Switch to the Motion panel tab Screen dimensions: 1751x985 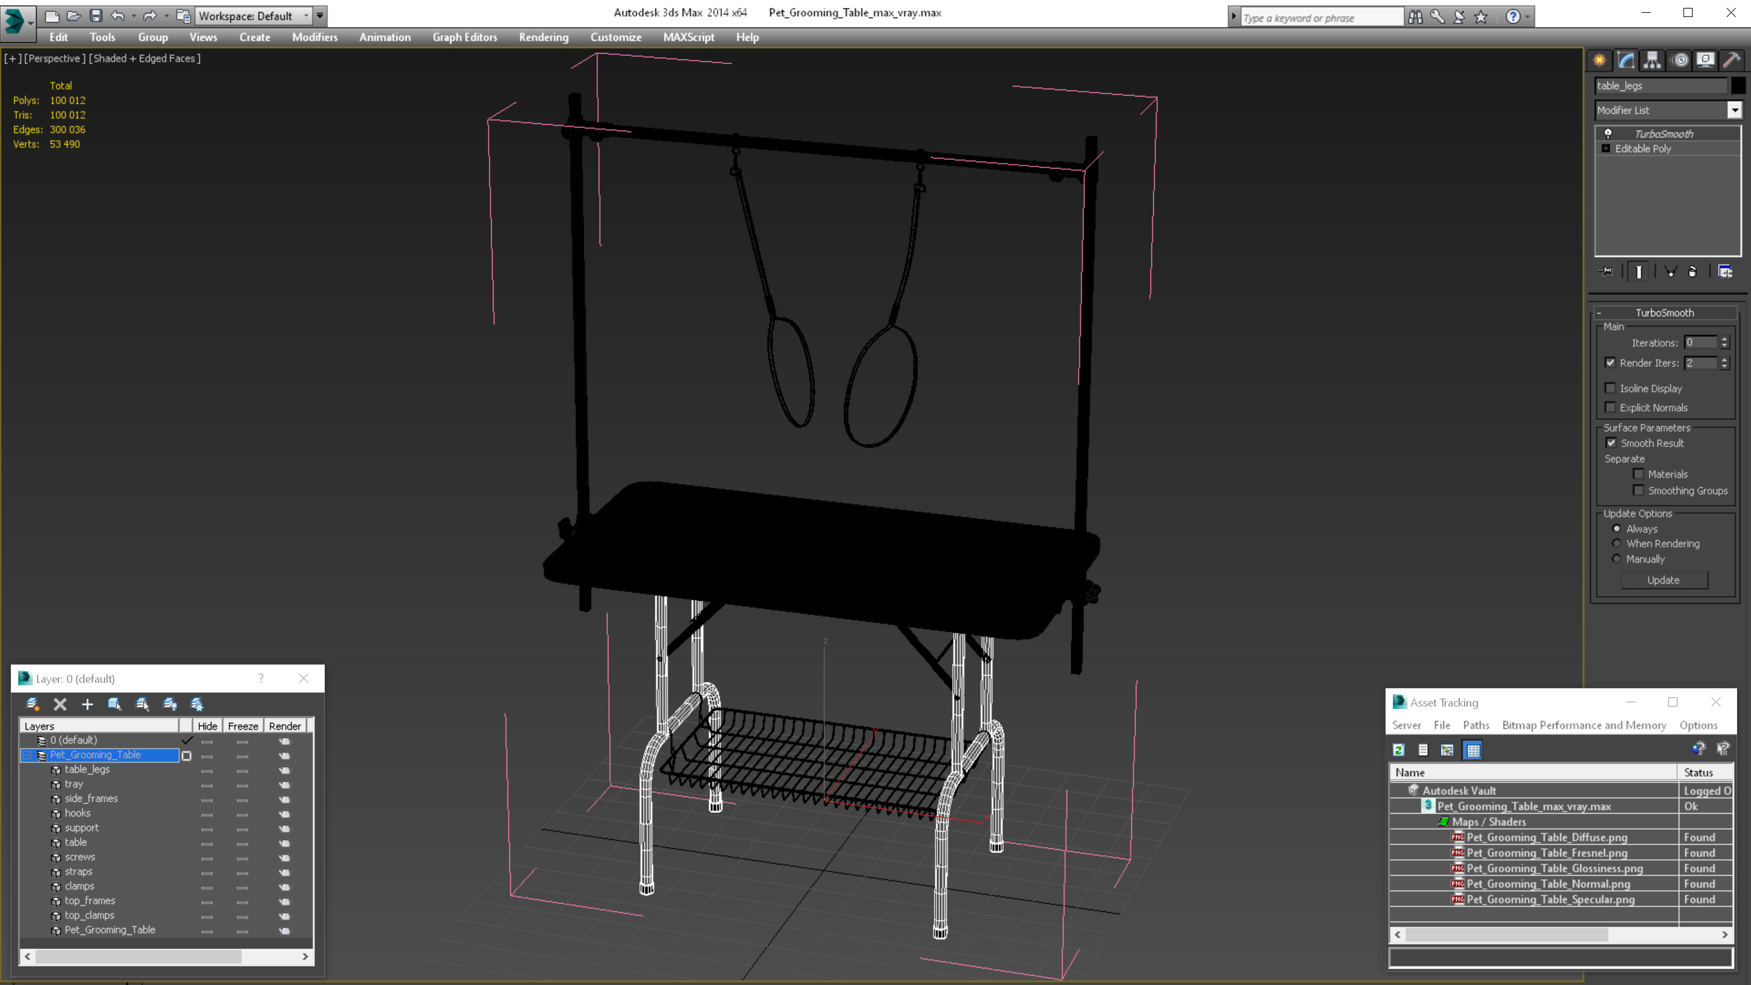(x=1680, y=61)
